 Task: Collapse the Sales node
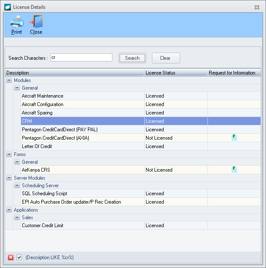[17, 218]
